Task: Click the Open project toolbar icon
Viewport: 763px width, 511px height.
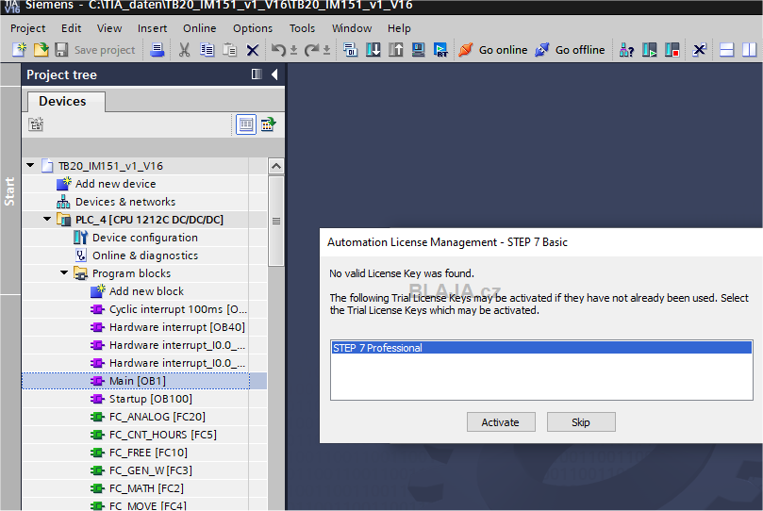Action: click(41, 50)
